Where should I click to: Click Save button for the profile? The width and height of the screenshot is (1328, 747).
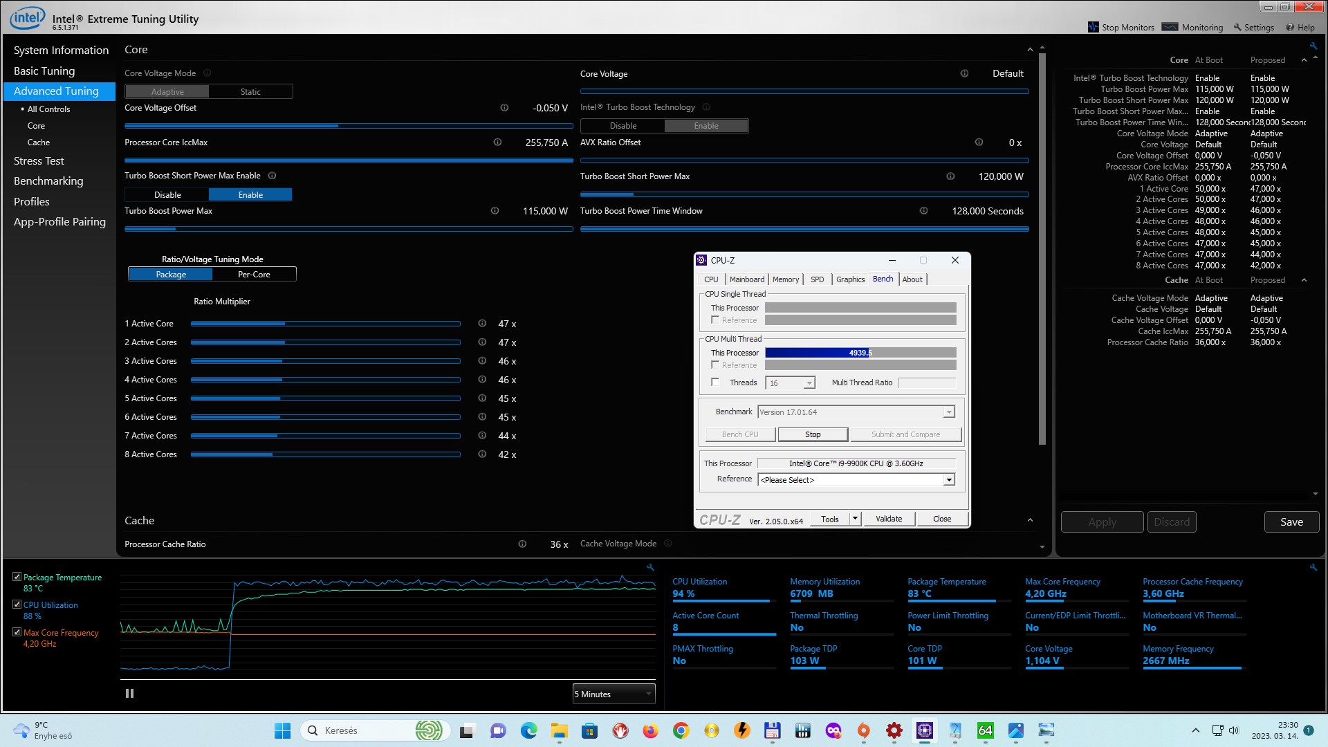click(1291, 522)
